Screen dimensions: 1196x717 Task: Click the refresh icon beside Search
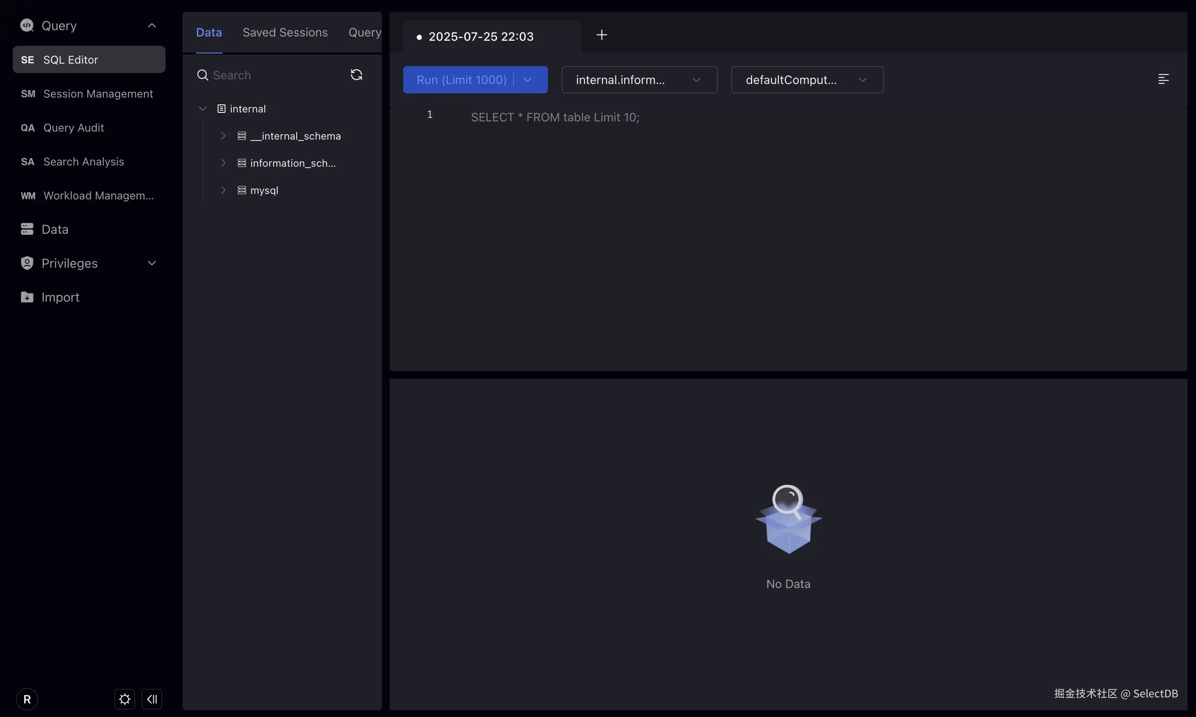(x=356, y=75)
